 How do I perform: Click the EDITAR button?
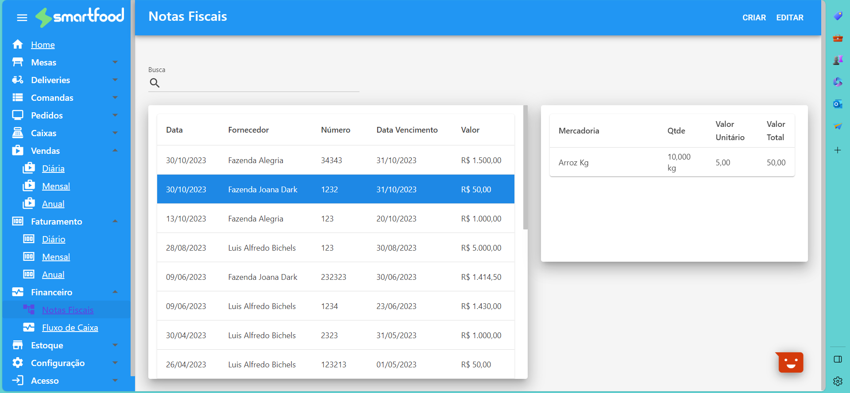(790, 18)
